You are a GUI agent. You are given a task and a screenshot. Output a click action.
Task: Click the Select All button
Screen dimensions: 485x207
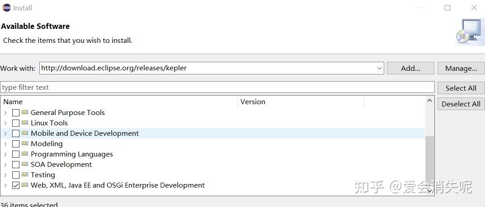[x=461, y=88]
